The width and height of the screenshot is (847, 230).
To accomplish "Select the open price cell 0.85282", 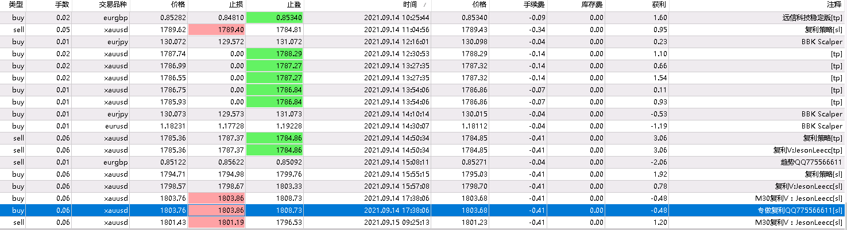I will pos(173,18).
